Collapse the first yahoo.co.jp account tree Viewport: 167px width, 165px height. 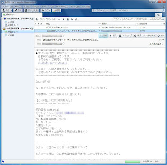click(3, 19)
